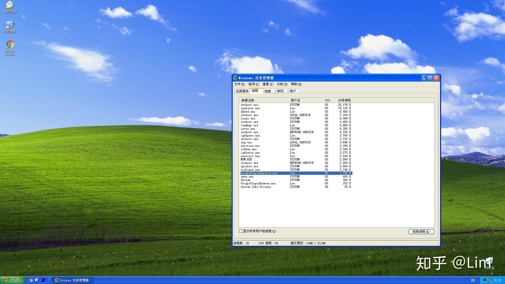Screen dimensions: 505x284
Task: Launch the Google Chrome desktop shortcut
Action: coord(10,48)
